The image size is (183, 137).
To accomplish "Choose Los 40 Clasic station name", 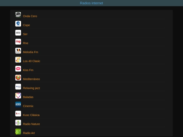I will pos(32,61).
